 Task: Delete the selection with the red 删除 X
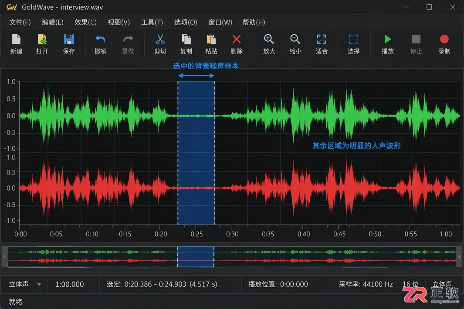pos(237,39)
